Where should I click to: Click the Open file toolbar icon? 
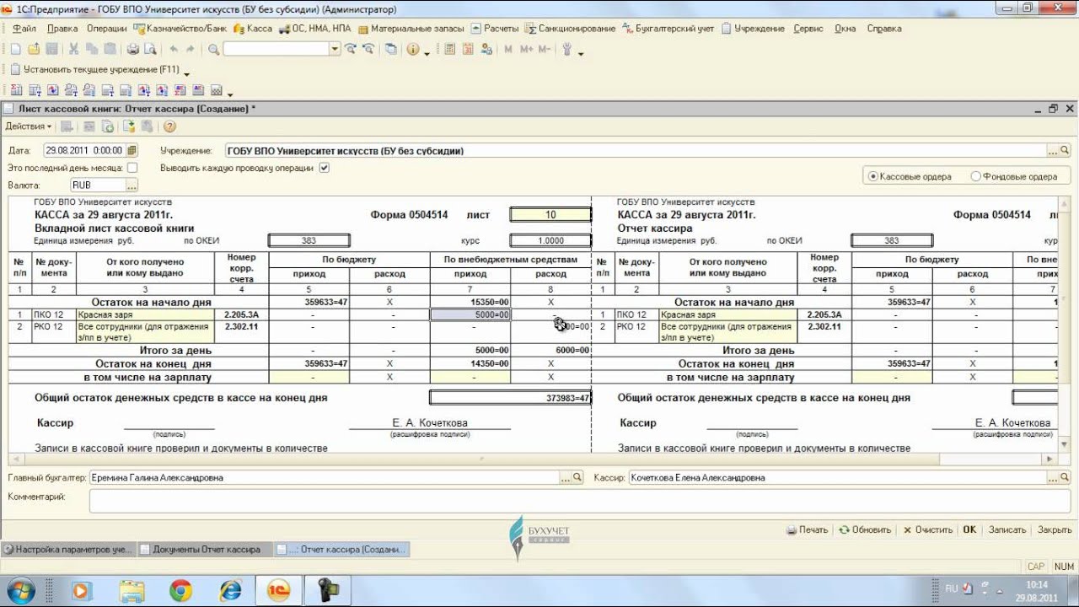pyautogui.click(x=33, y=50)
